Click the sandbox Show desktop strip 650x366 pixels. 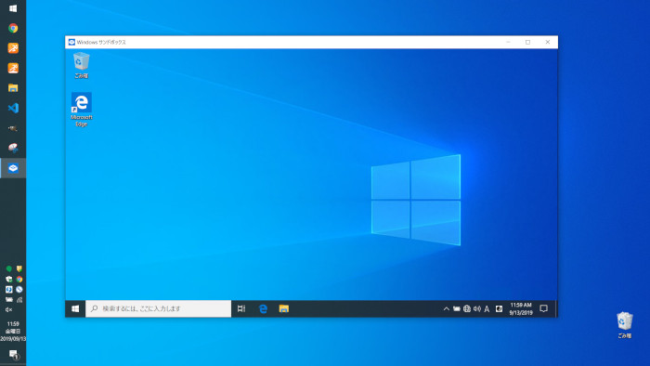(x=556, y=308)
